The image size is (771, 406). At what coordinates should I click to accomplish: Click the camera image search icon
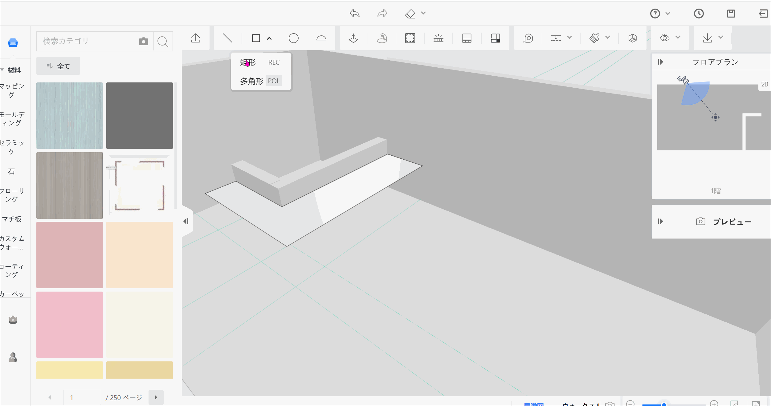[x=144, y=41]
